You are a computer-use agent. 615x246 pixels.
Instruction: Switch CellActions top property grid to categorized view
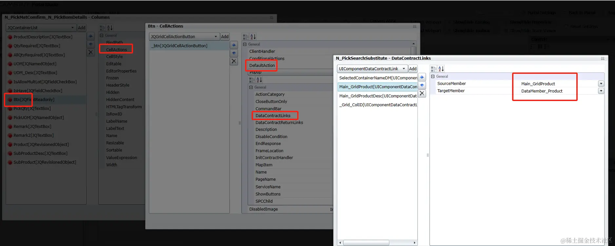[245, 37]
